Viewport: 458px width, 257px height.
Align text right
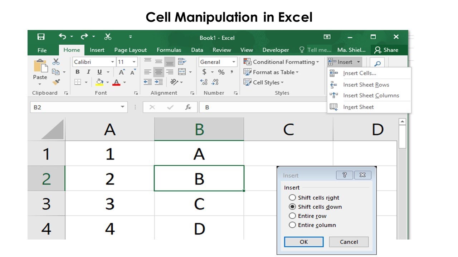point(170,72)
